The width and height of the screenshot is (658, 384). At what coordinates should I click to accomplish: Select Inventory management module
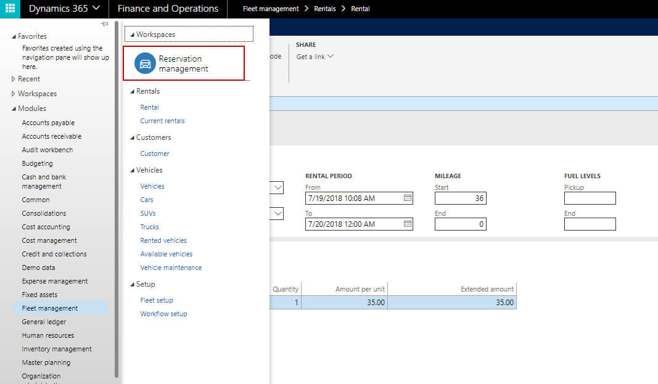[x=57, y=349]
